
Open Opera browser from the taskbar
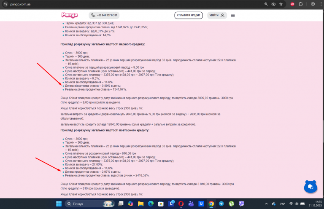pos(181,204)
